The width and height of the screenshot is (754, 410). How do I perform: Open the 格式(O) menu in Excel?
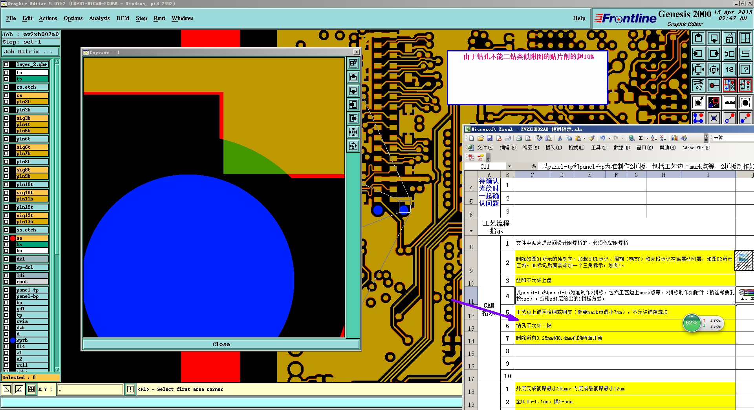pos(576,148)
